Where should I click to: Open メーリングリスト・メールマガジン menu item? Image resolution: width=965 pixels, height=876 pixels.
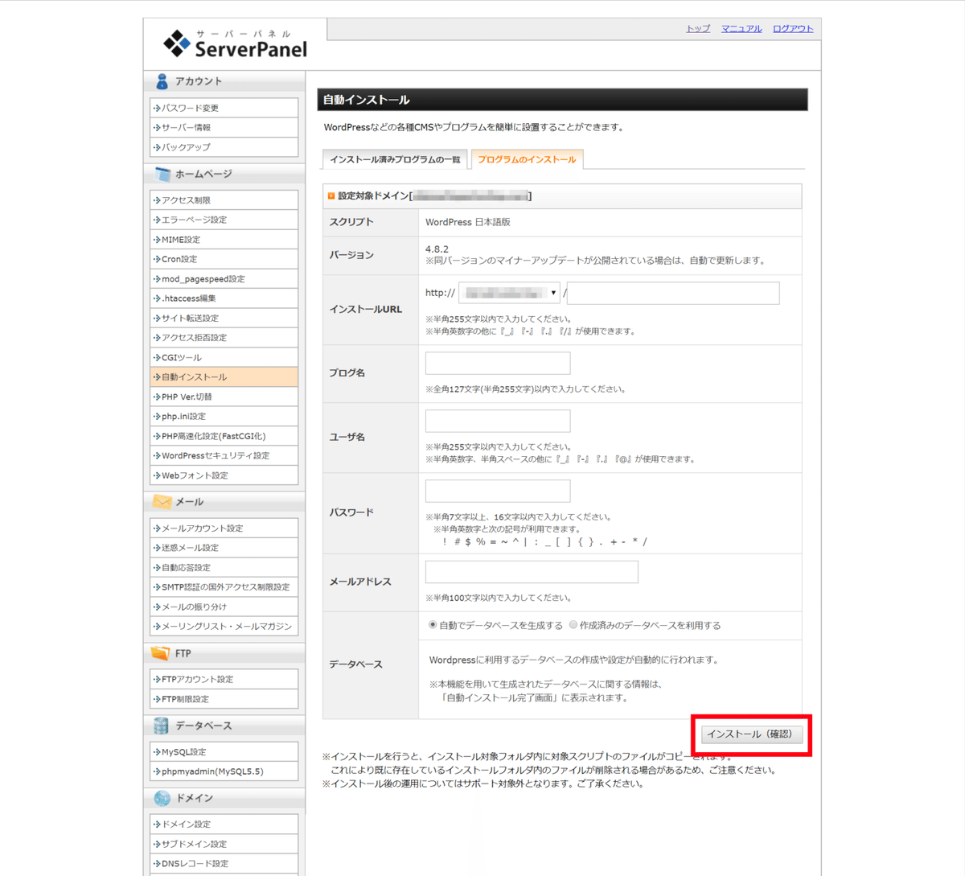tap(224, 627)
